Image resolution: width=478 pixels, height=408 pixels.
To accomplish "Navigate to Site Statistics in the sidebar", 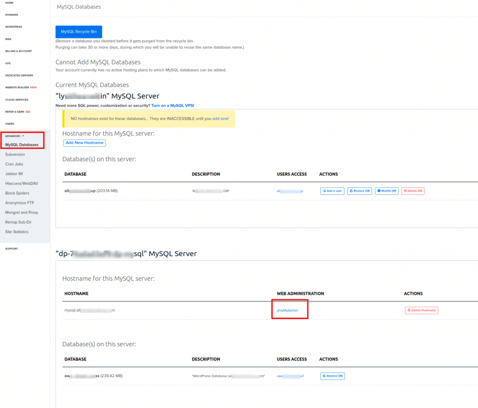I will coord(18,232).
